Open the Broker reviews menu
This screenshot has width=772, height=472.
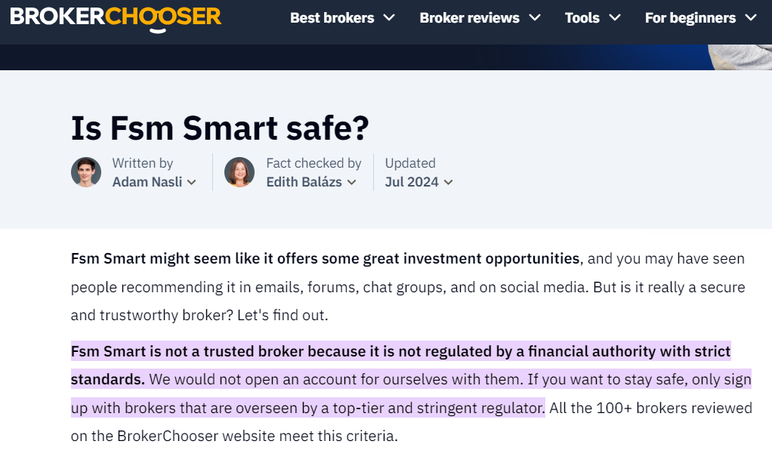[x=480, y=17]
